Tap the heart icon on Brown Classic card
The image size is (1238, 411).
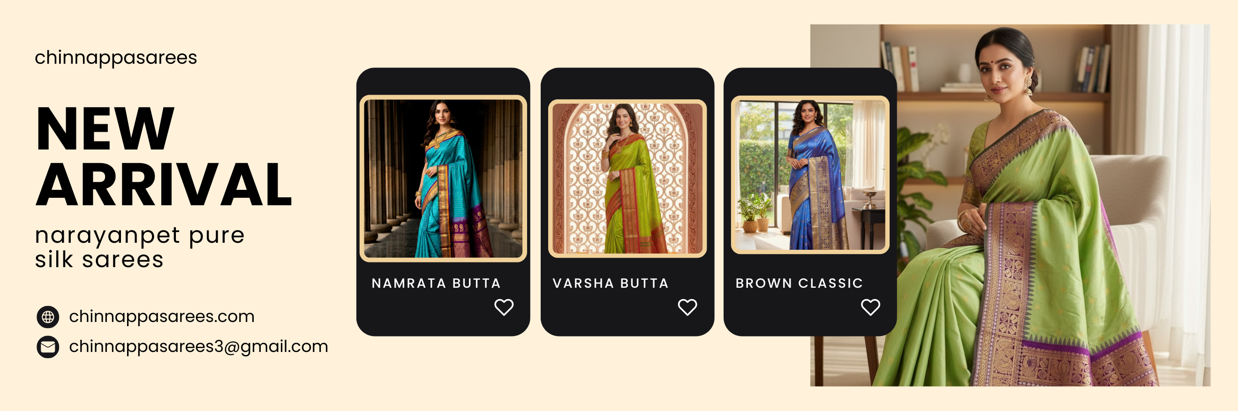click(870, 307)
